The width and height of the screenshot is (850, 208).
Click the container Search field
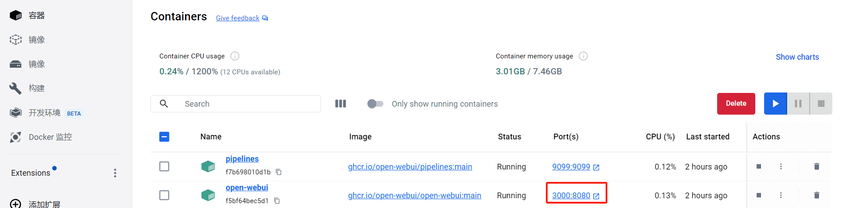[236, 104]
